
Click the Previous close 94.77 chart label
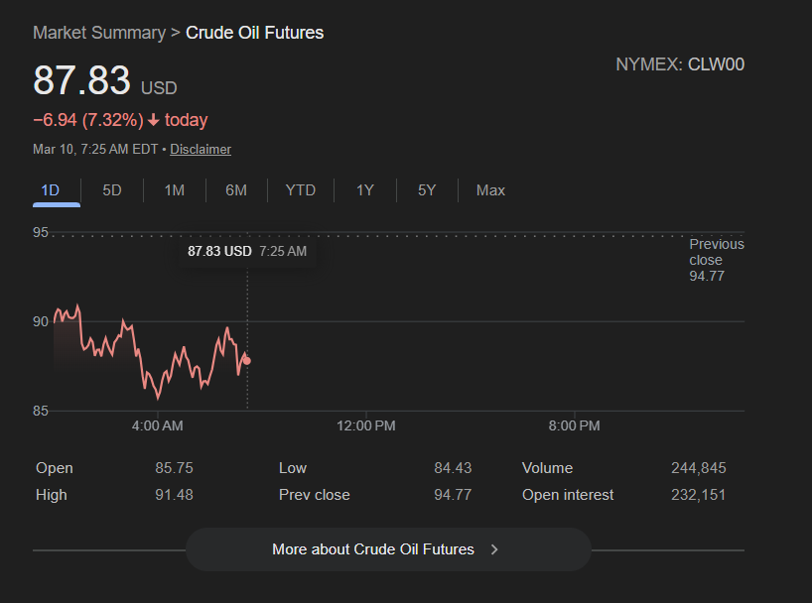click(716, 260)
